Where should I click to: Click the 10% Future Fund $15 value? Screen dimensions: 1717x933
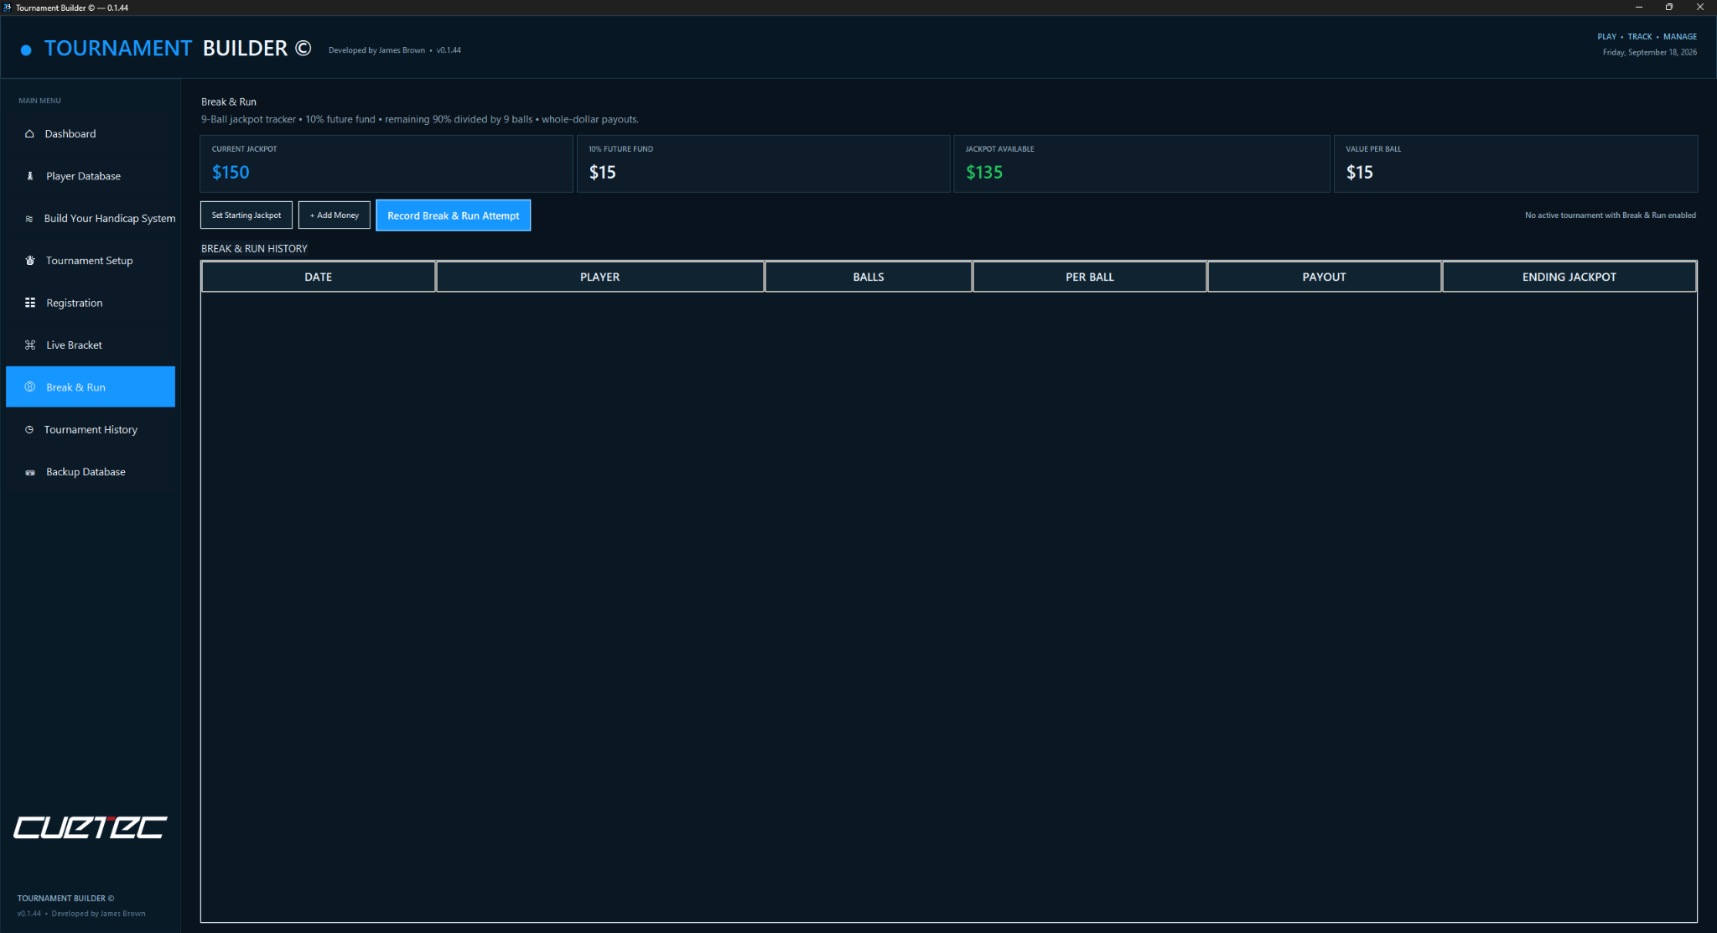603,173
